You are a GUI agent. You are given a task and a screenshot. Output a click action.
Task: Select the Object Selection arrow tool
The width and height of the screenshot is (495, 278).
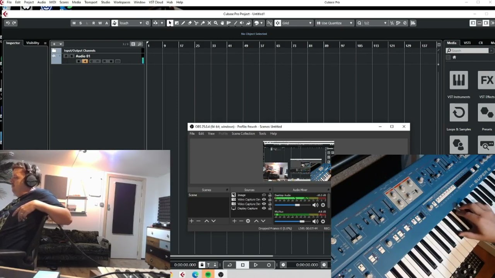(x=170, y=23)
